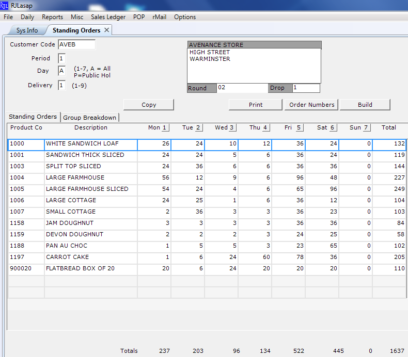Focus the Customer Code field

coord(77,44)
